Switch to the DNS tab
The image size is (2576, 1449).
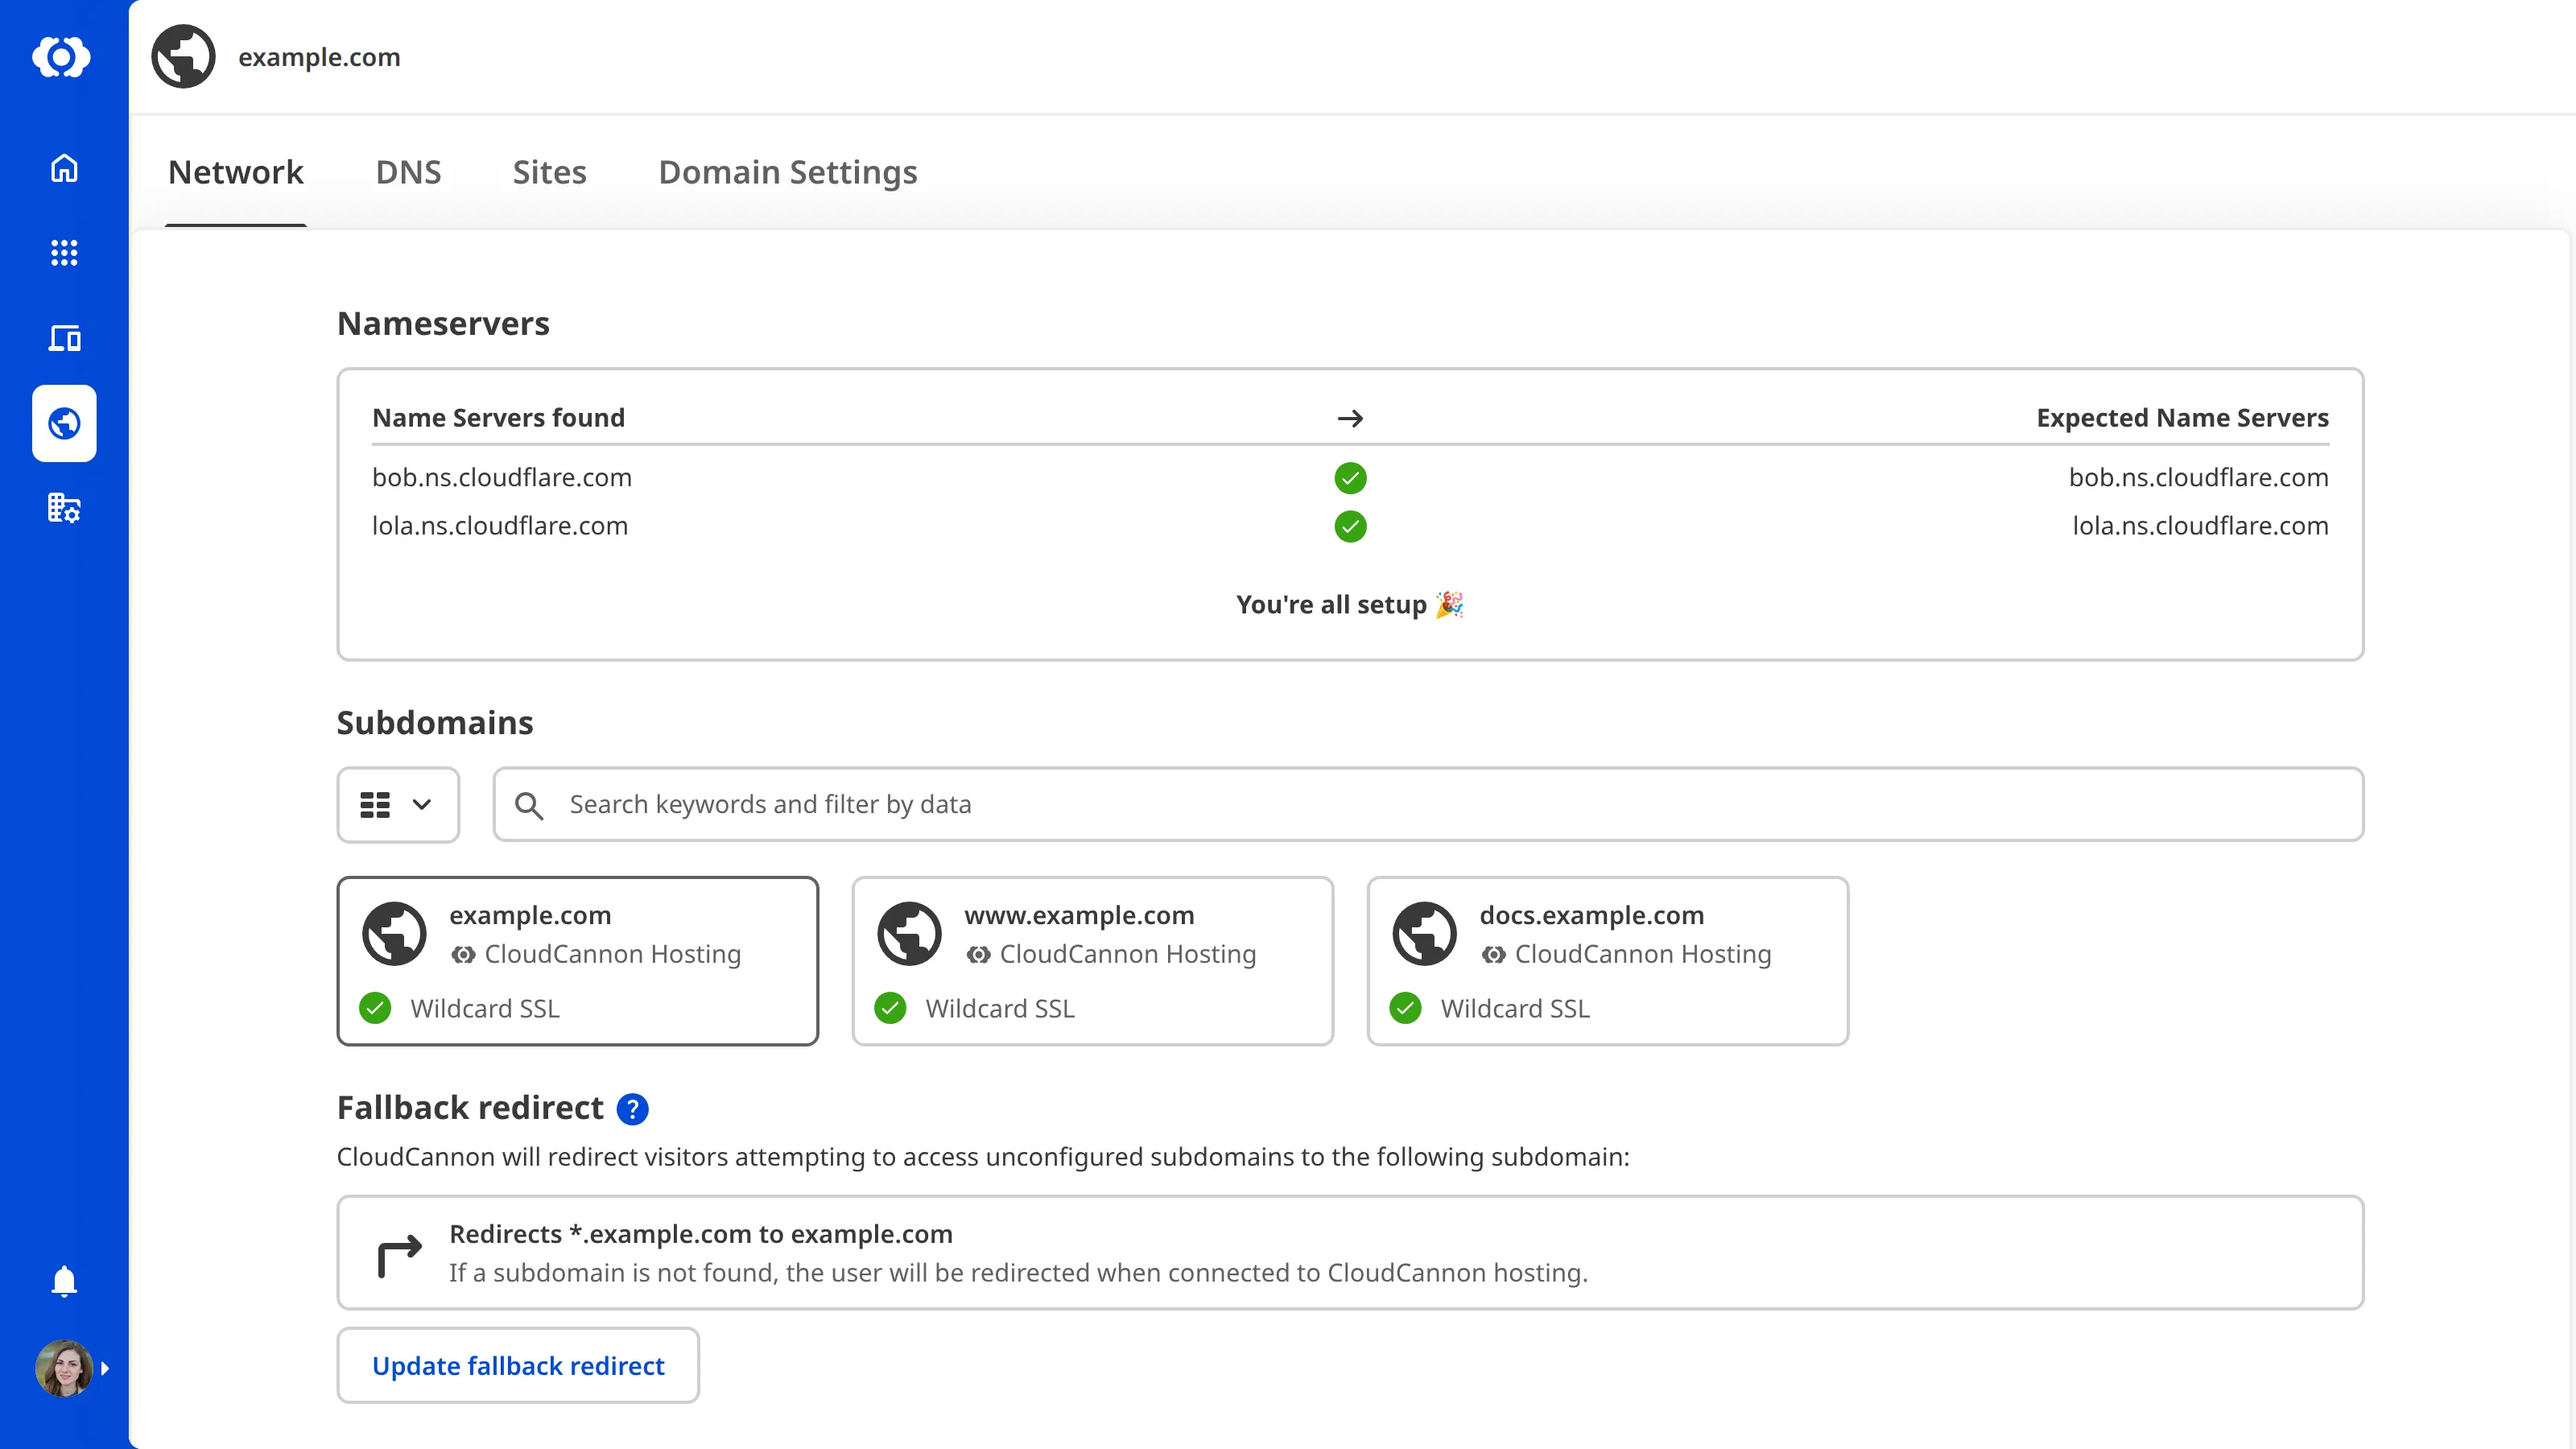pyautogui.click(x=408, y=172)
